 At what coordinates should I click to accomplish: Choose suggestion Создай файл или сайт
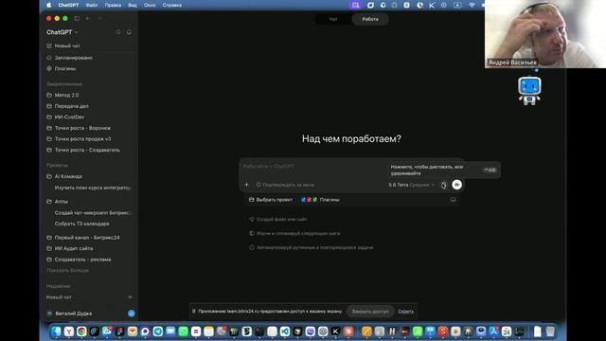[x=278, y=219]
